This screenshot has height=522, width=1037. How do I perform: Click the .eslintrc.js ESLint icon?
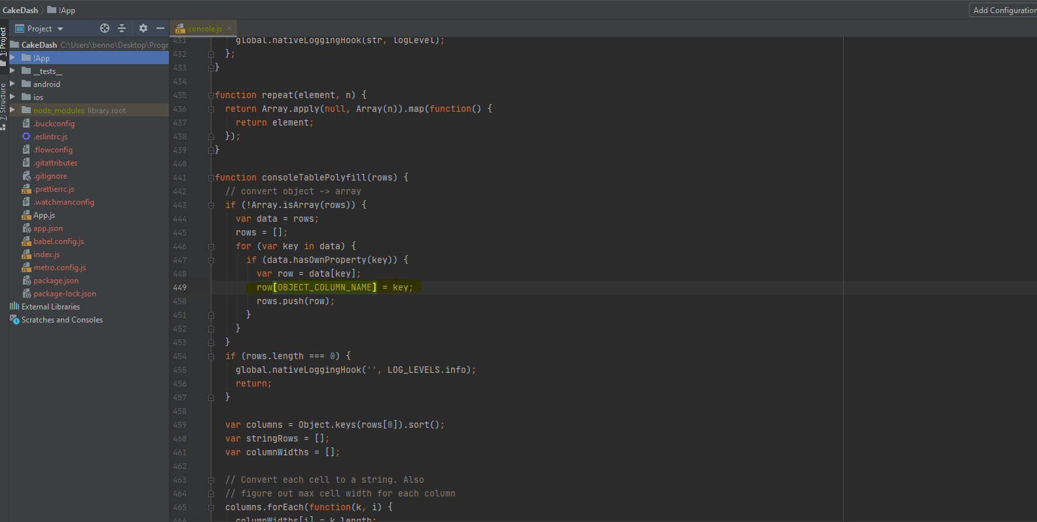pos(26,136)
